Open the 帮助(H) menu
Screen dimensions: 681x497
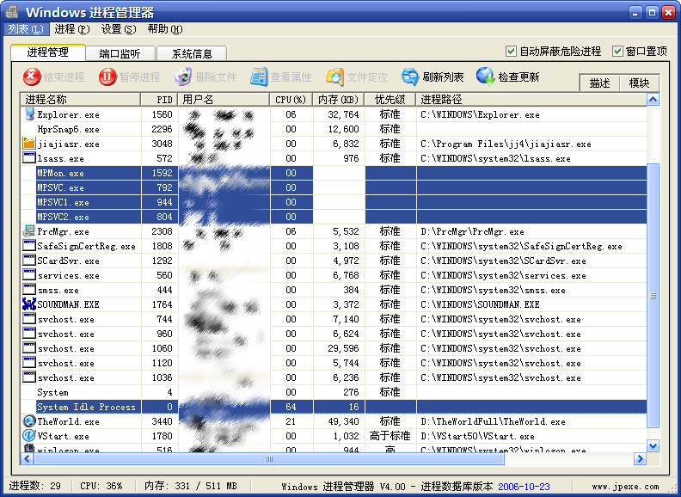pos(165,29)
